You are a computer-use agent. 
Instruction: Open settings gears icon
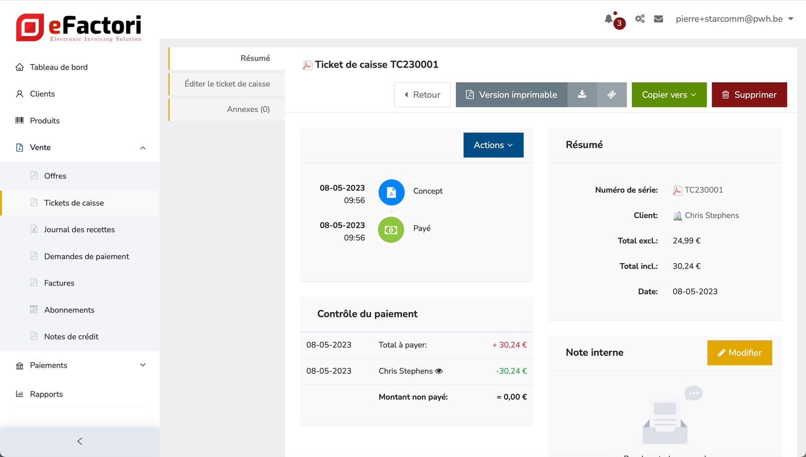tap(639, 19)
